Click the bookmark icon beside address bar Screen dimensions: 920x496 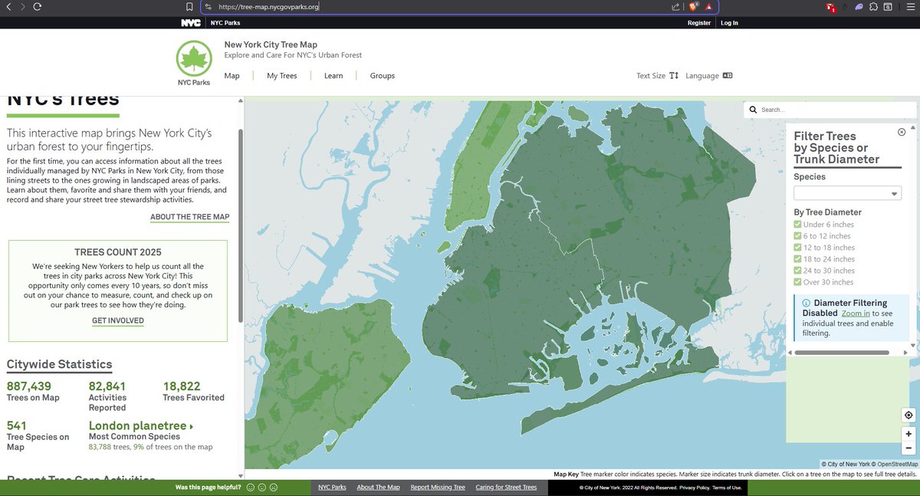(189, 6)
